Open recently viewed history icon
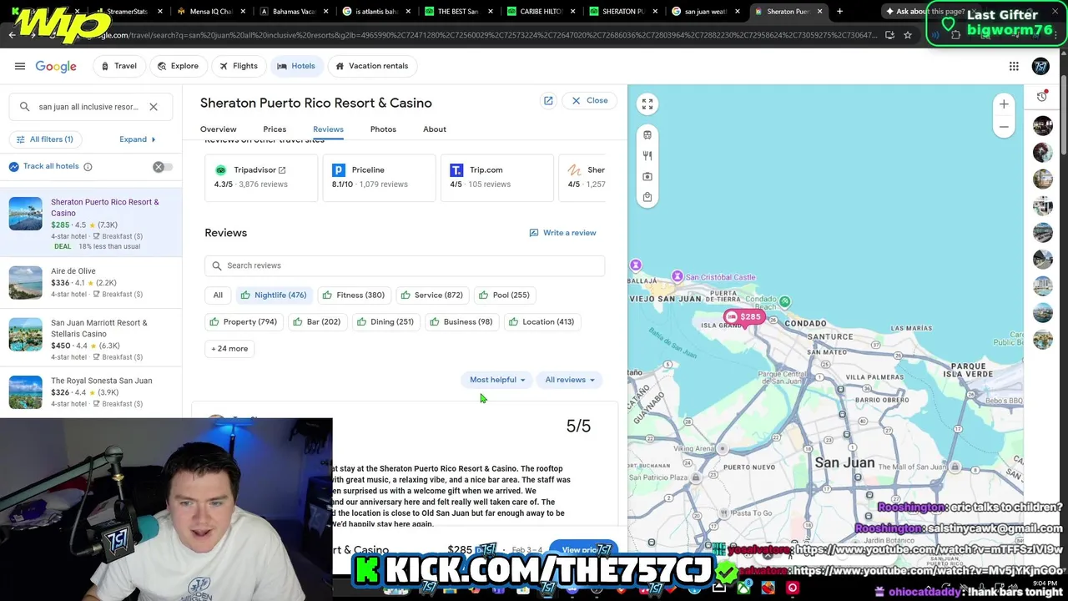The height and width of the screenshot is (601, 1068). [1042, 97]
